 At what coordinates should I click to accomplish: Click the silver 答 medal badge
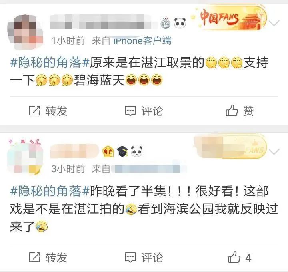166,23
